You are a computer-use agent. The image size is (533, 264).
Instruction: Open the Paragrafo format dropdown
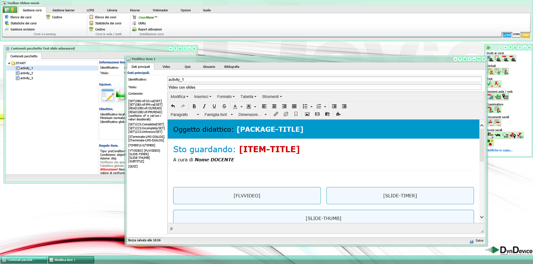tap(185, 114)
